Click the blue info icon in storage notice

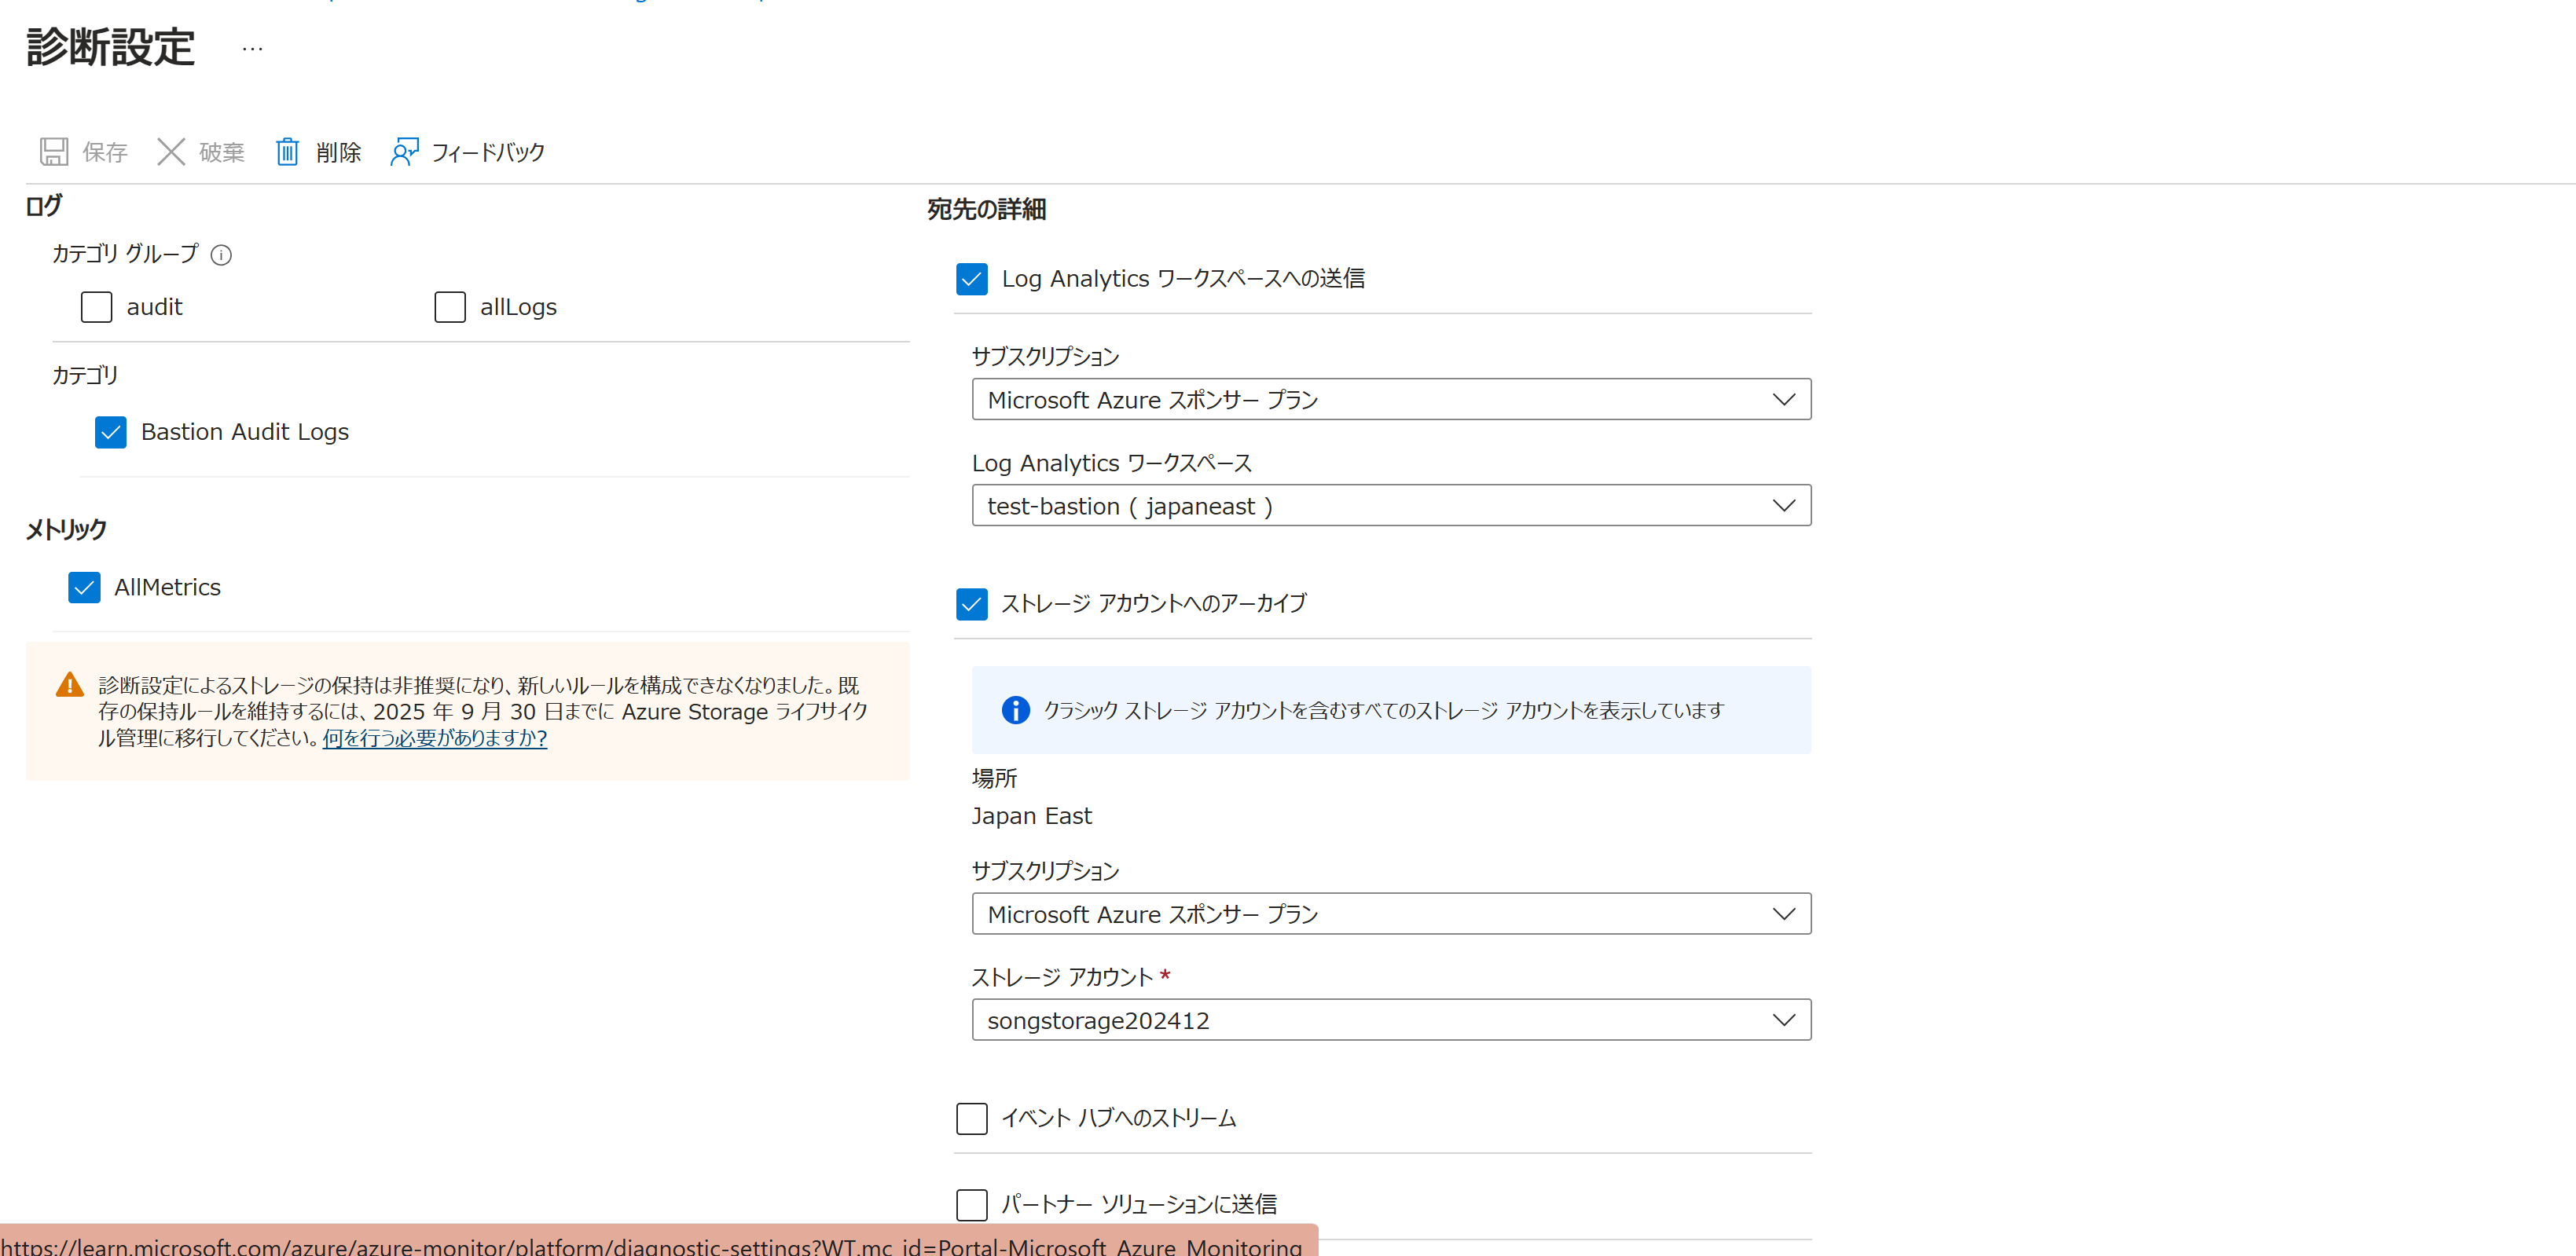[x=1015, y=710]
